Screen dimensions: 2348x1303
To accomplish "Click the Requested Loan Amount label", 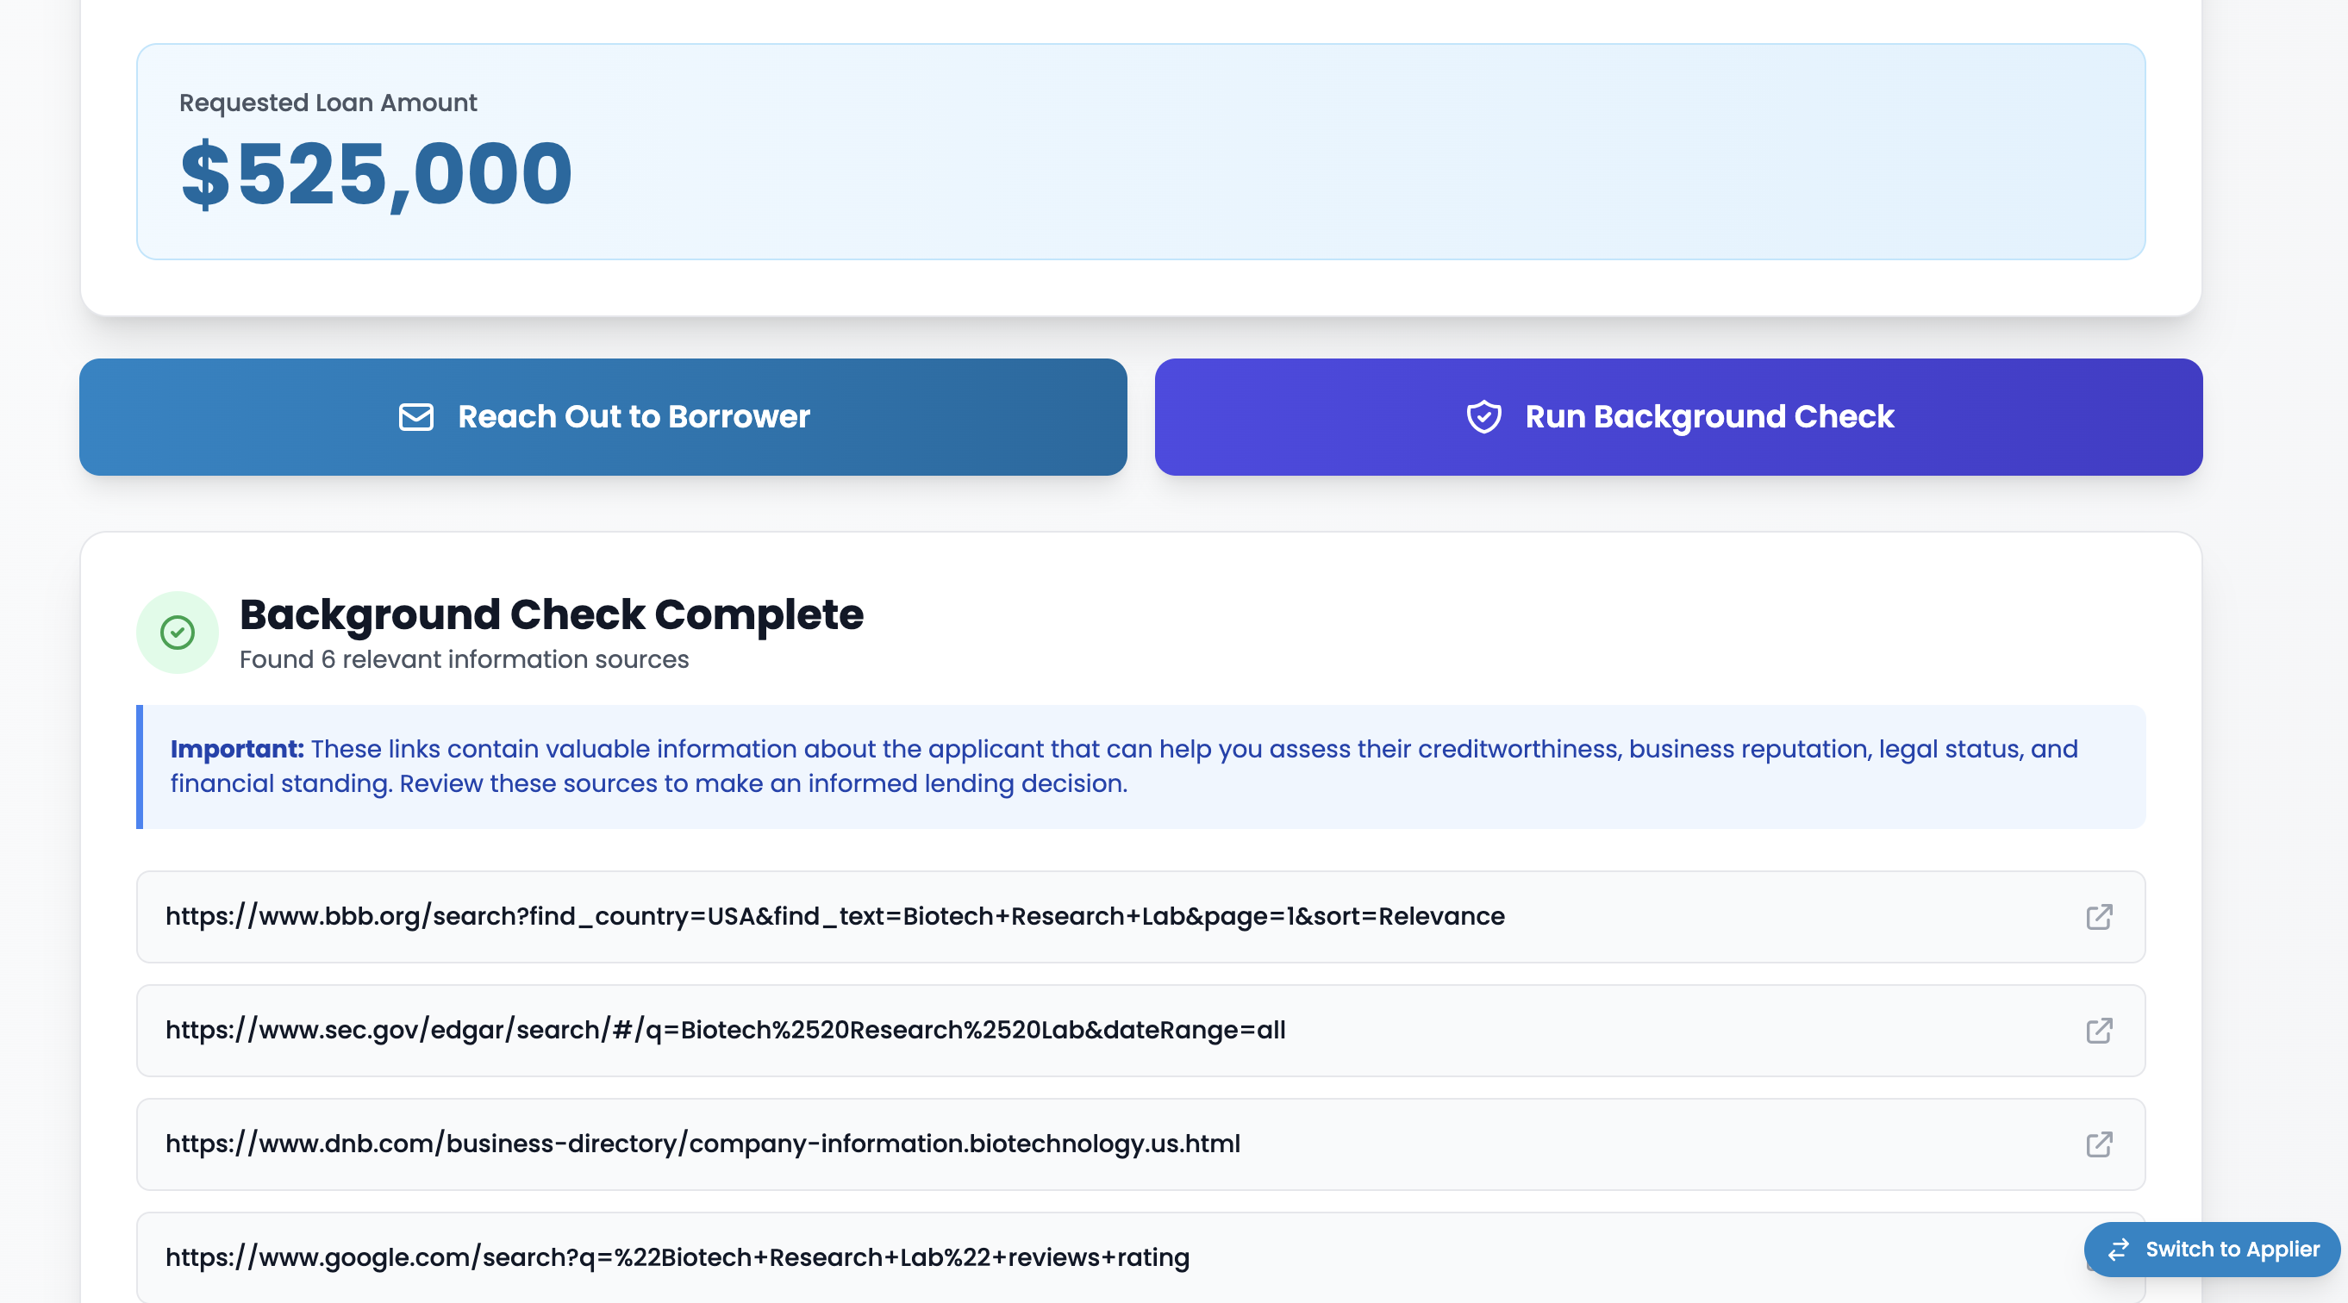I will [328, 103].
